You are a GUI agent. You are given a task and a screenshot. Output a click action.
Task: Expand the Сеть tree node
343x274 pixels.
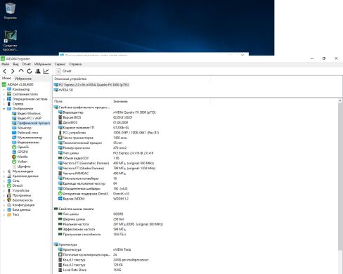pos(4,181)
